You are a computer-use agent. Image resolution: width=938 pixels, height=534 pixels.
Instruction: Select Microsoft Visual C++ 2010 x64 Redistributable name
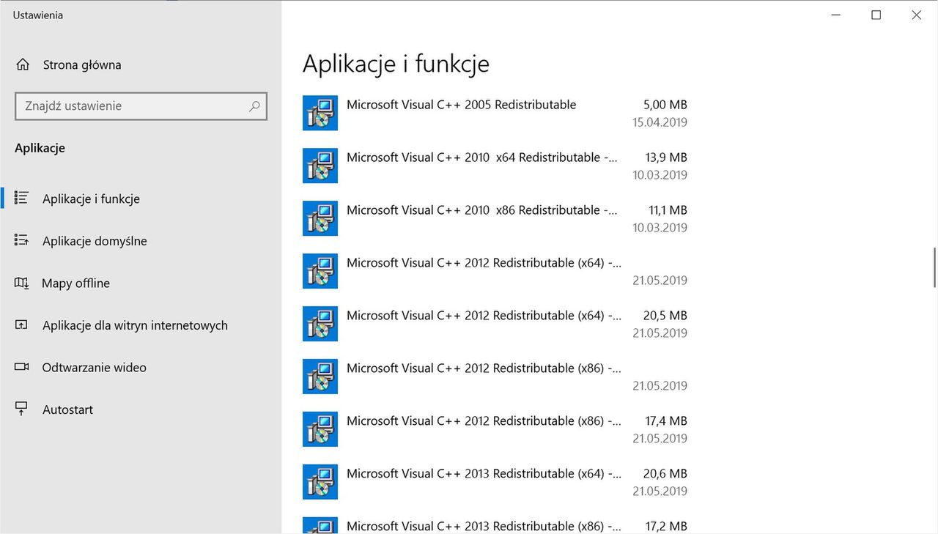482,157
